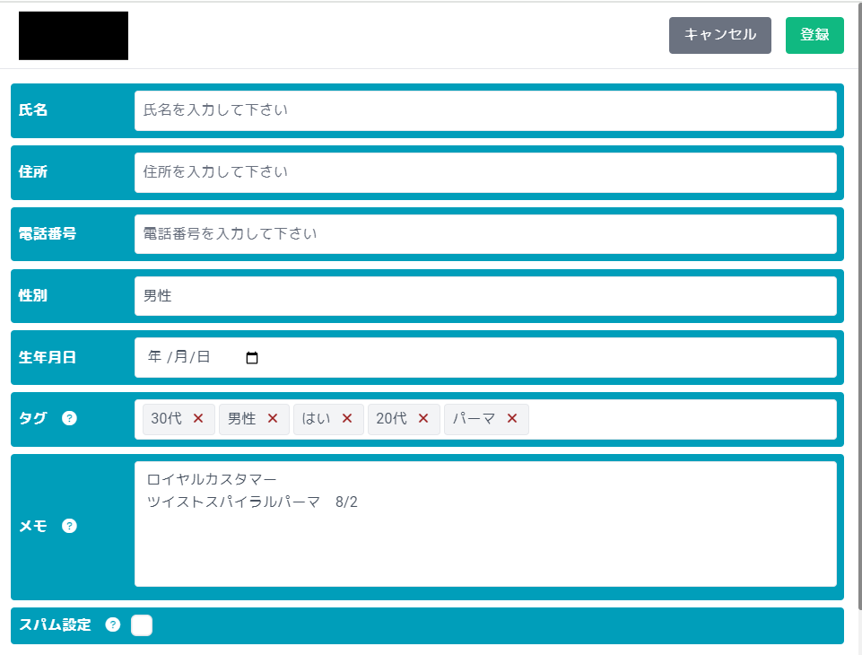Open the calendar picker for 生年月日
862x655 pixels.
[252, 357]
